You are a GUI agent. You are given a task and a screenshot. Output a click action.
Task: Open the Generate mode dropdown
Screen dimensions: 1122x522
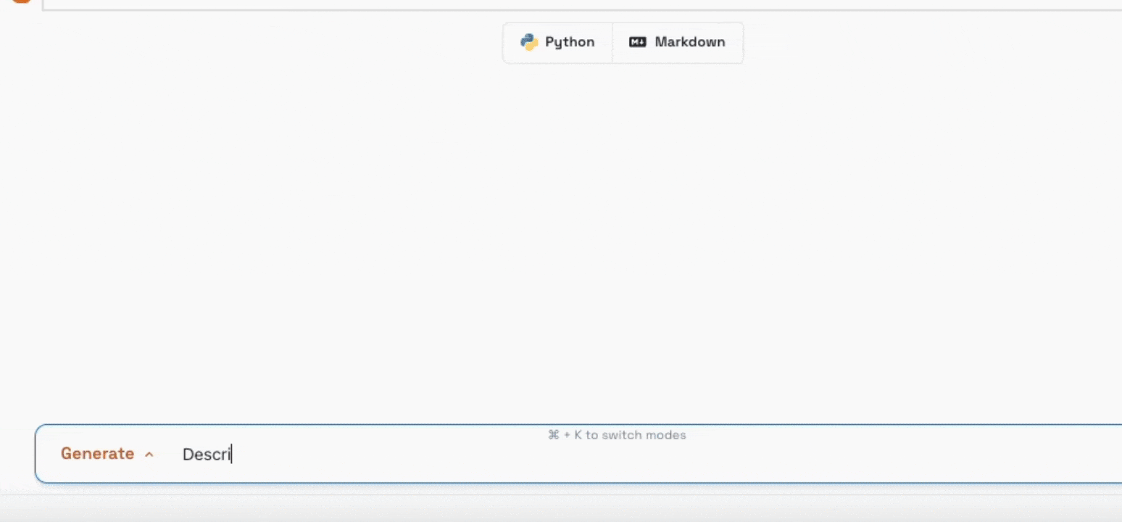coord(107,454)
